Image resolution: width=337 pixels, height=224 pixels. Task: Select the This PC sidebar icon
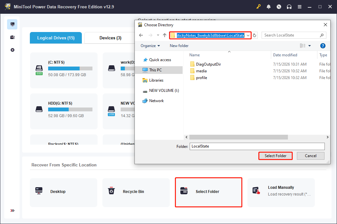pyautogui.click(x=12, y=24)
